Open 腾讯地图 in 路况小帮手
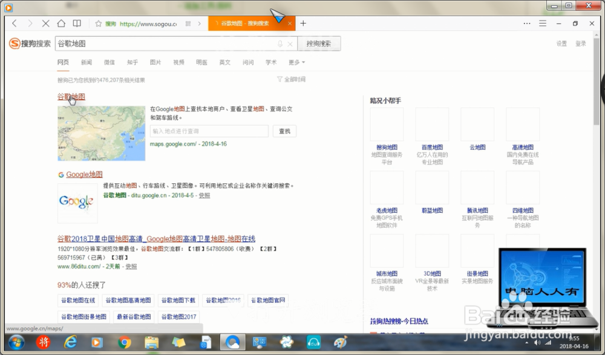The height and width of the screenshot is (355, 605). pyautogui.click(x=477, y=210)
